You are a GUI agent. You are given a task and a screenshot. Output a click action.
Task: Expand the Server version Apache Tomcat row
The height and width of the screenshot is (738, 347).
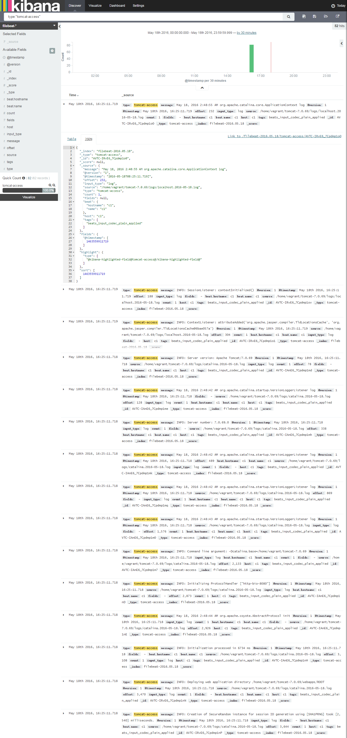(64, 357)
